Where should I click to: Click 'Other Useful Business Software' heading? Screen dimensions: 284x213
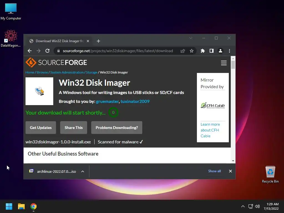pos(63,154)
